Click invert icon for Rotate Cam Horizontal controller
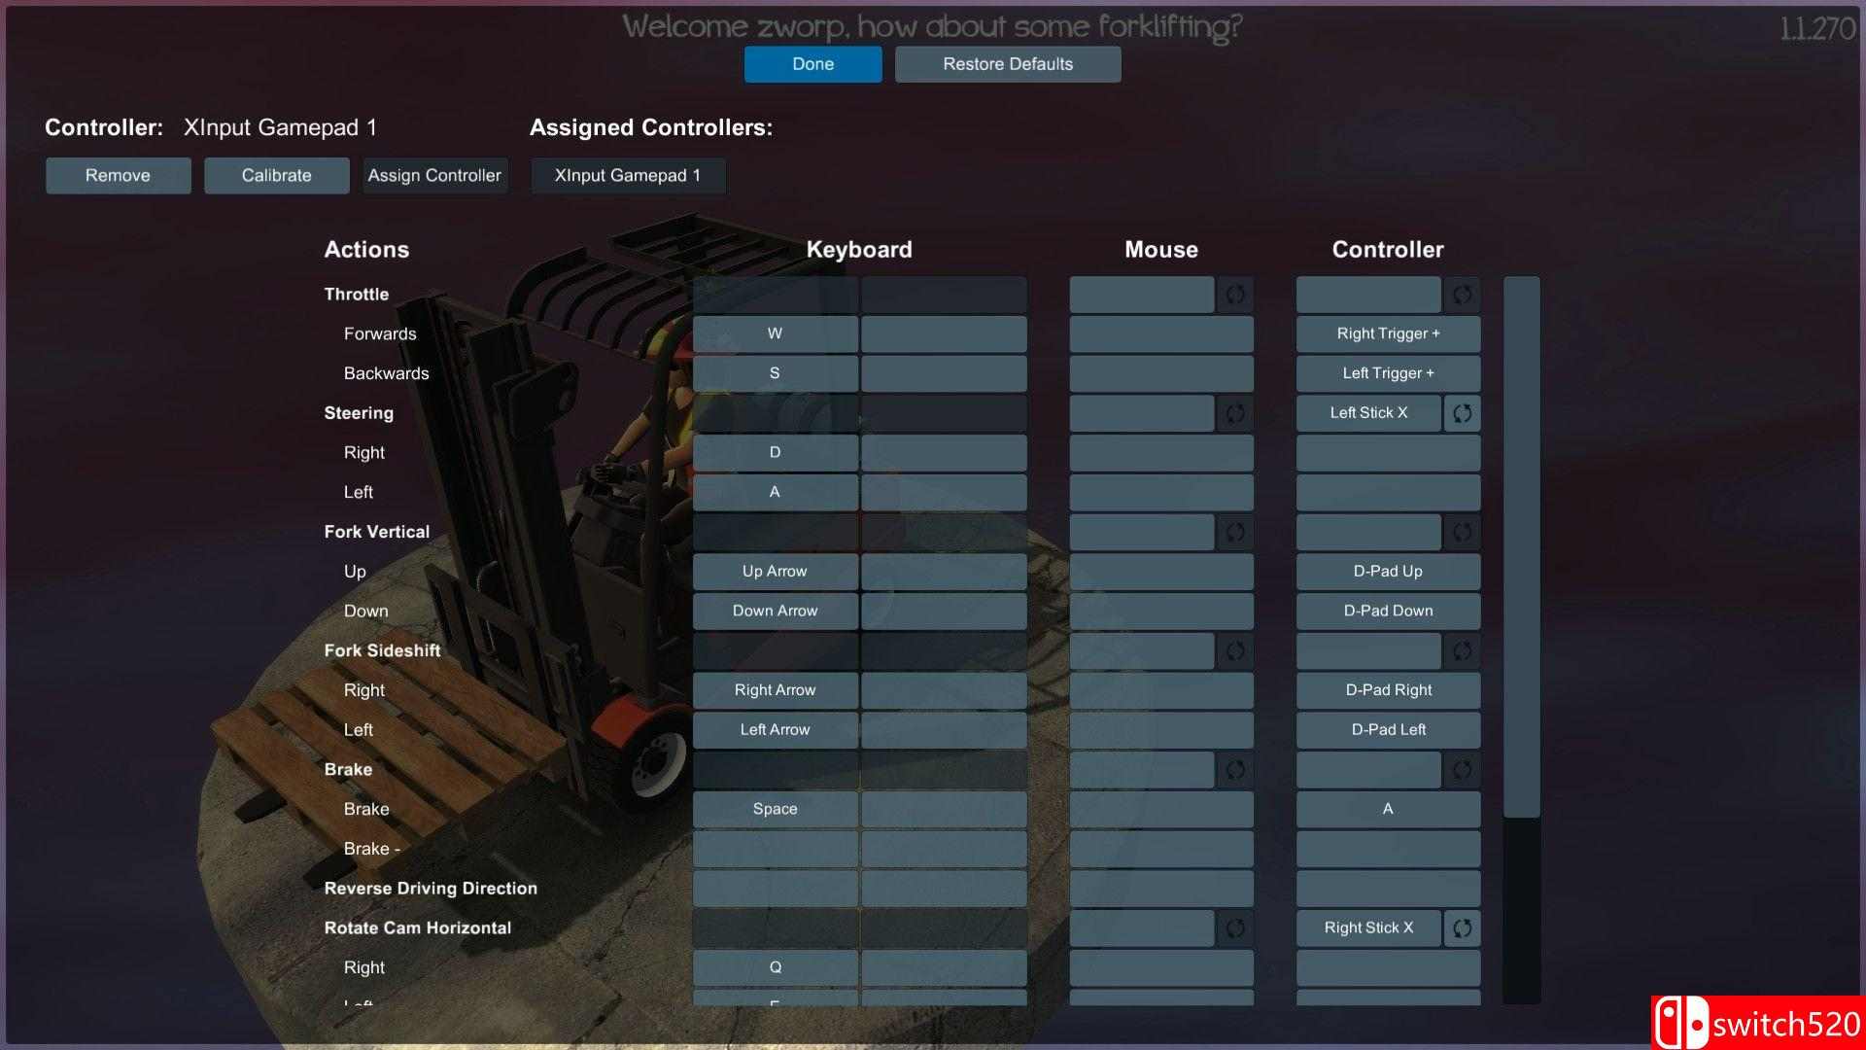 click(1462, 928)
